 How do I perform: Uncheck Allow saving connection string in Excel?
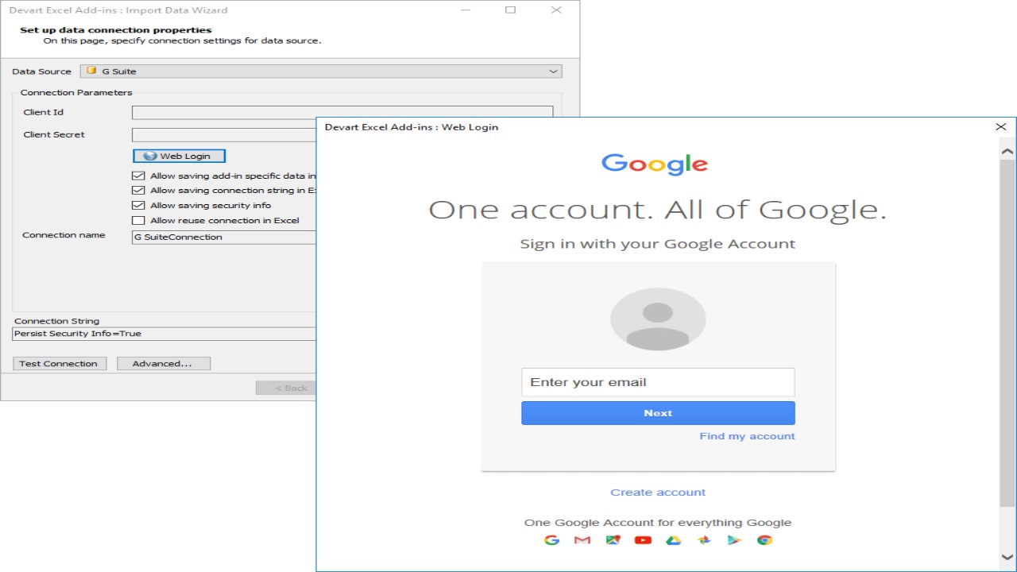pos(138,191)
